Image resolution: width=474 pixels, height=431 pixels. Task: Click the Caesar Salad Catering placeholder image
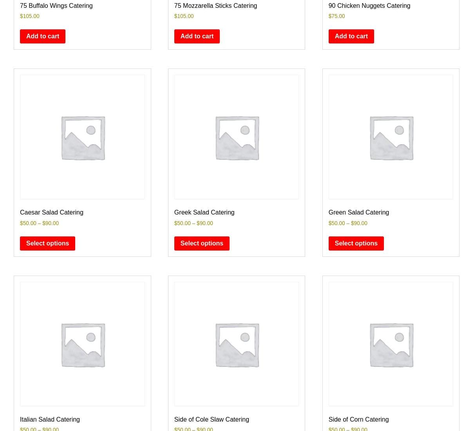tap(82, 137)
